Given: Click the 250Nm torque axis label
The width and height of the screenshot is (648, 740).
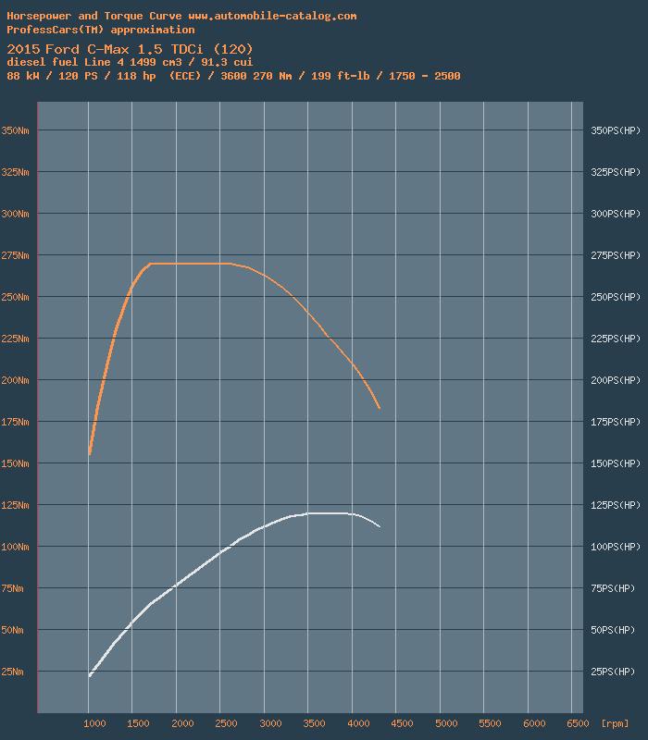Looking at the screenshot, I should [x=15, y=297].
